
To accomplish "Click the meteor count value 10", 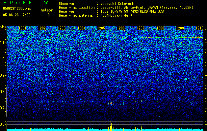I will pos(48,15).
